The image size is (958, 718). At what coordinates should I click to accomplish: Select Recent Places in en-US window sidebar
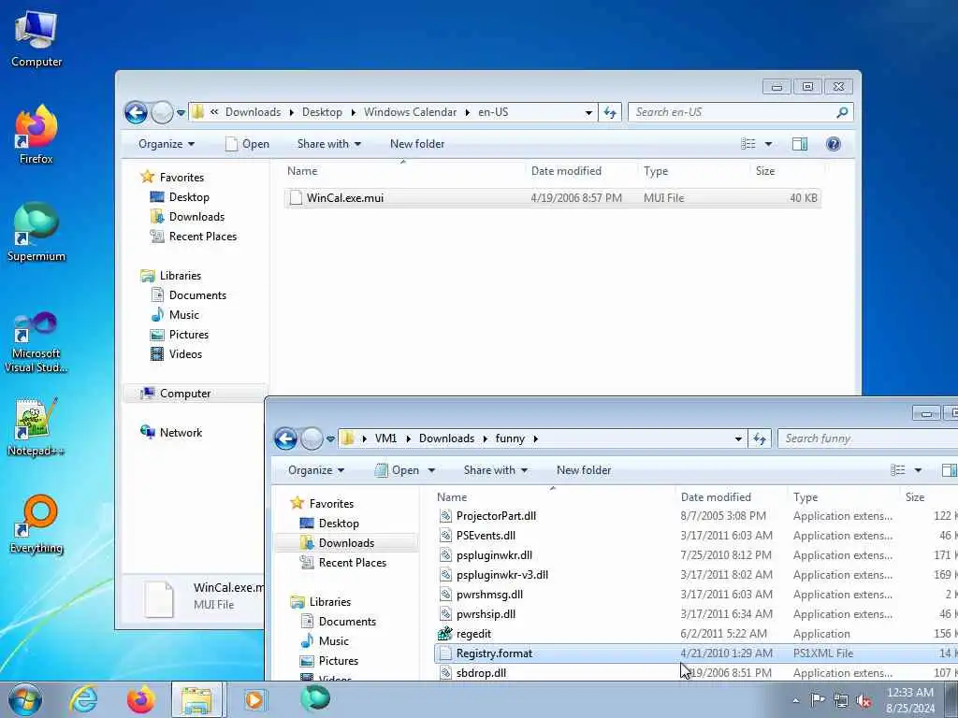(x=202, y=237)
